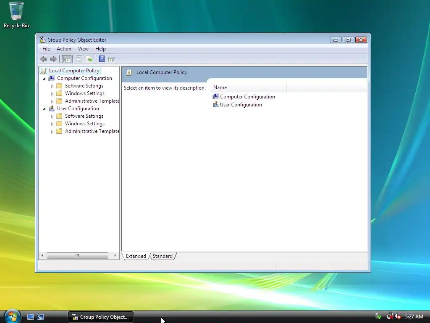Open the Recycle Bin desktop icon
The image size is (430, 323).
(x=16, y=15)
